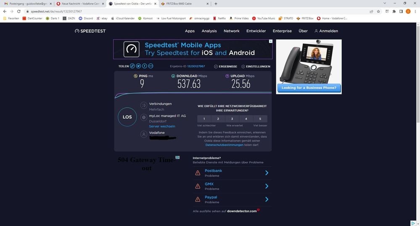The width and height of the screenshot is (420, 226).
Task: Close the Speedtest Mobile Apps ad
Action: [270, 41]
